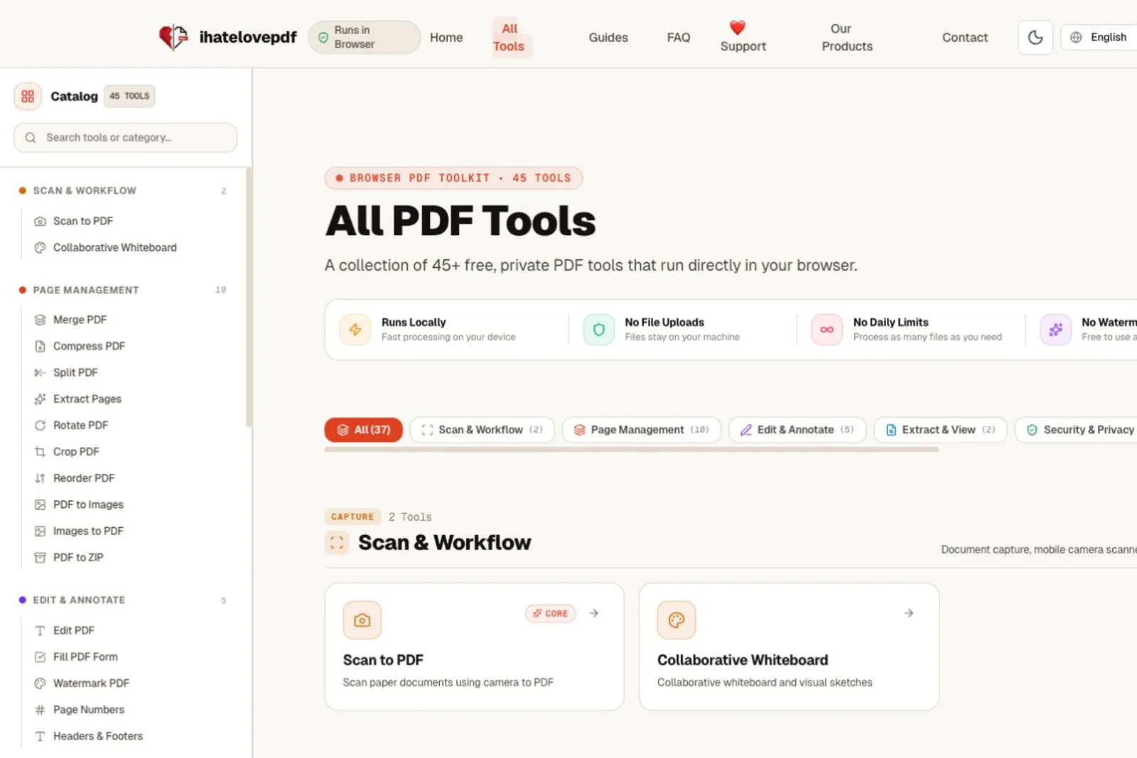Select the Security & Privacy filter tab
Screen dimensions: 1137x758
tap(1077, 430)
